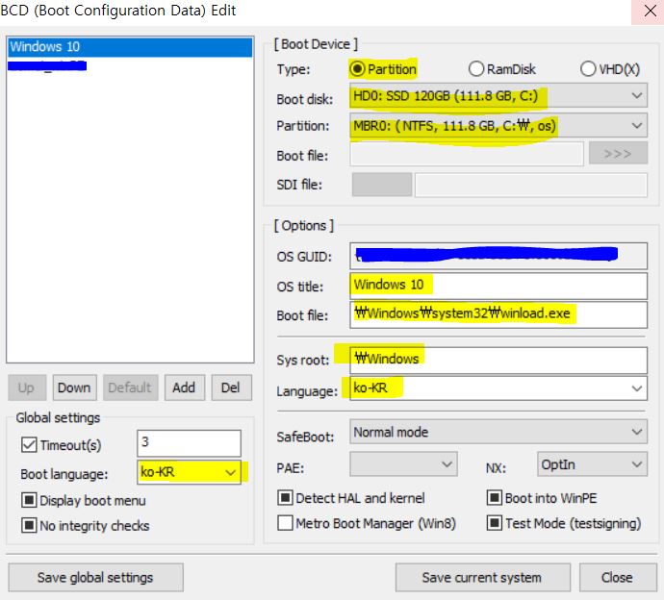Screen dimensions: 664x600
Task: Click the Close button
Action: pos(618,577)
